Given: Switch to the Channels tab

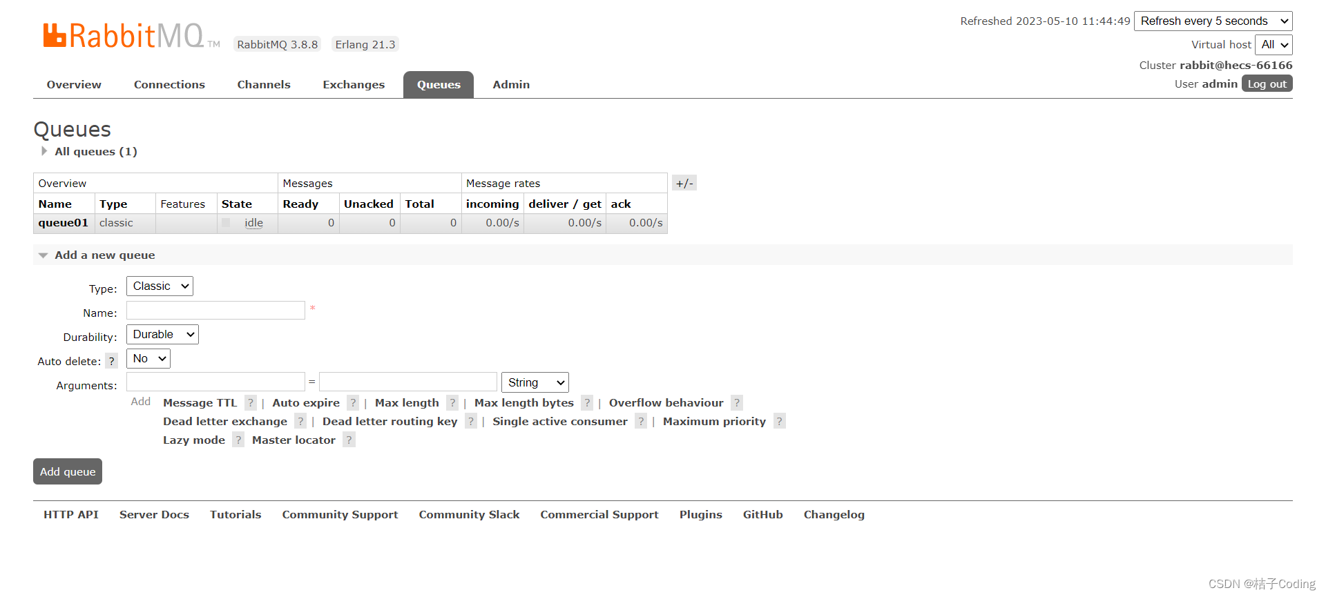Looking at the screenshot, I should click(264, 84).
